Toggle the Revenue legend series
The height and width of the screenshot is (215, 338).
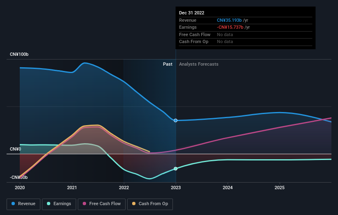pyautogui.click(x=23, y=204)
